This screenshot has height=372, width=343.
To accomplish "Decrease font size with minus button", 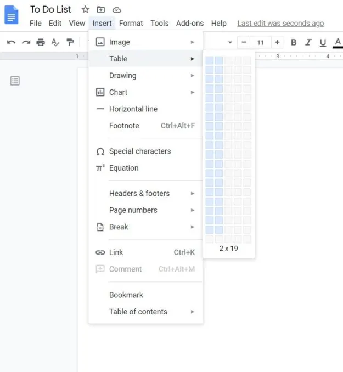I will click(244, 42).
